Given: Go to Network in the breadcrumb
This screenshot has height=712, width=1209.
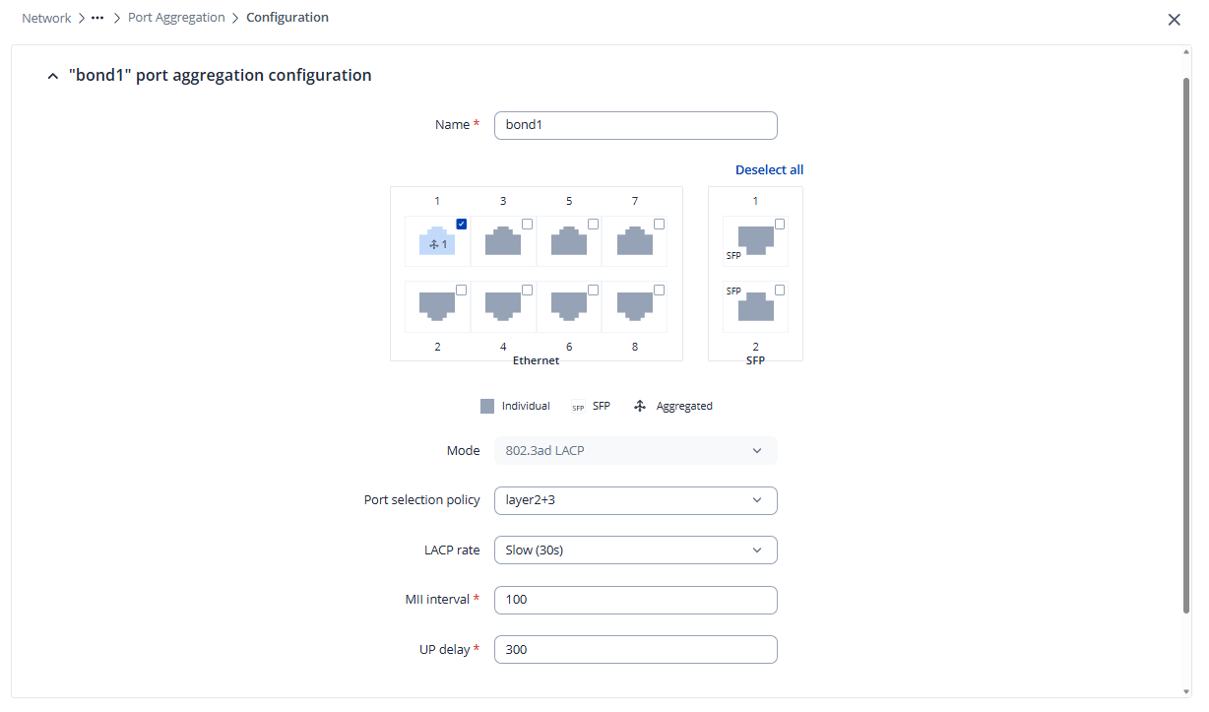Looking at the screenshot, I should point(46,18).
